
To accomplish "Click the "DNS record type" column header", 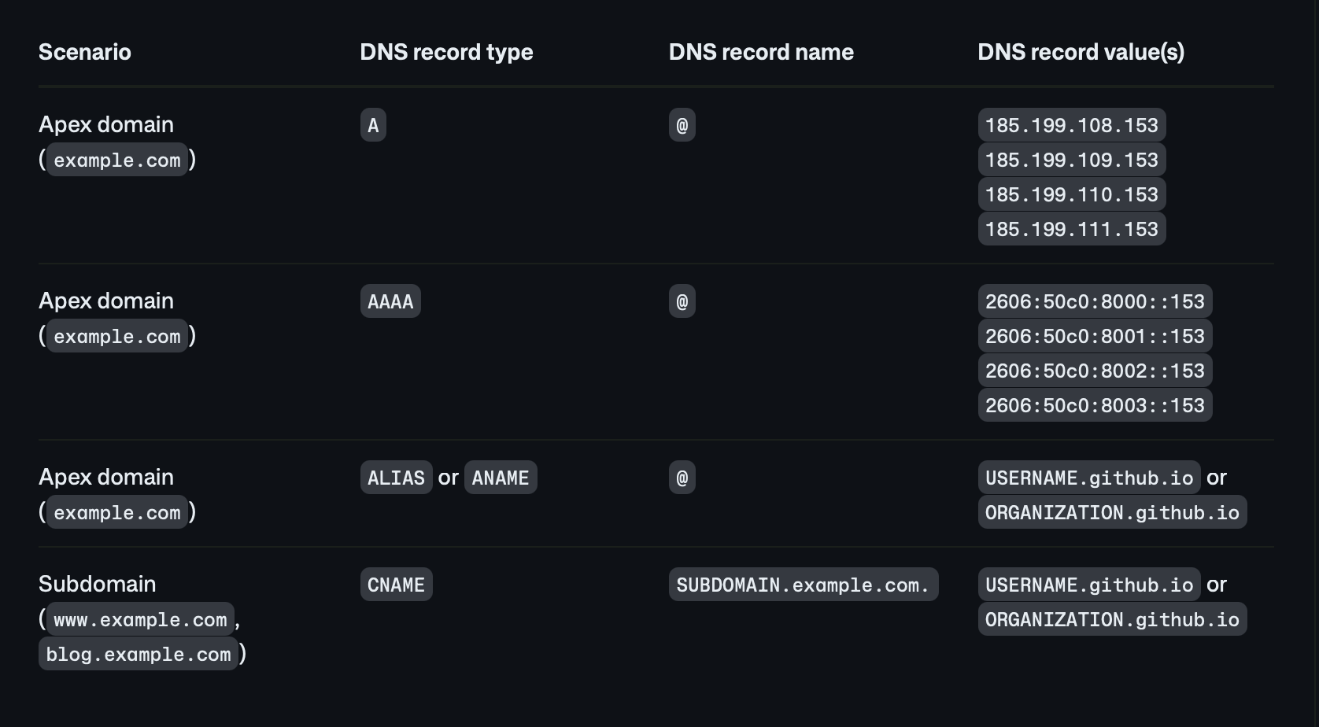I will pos(446,52).
